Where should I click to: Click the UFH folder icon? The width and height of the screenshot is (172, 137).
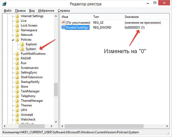17,110
